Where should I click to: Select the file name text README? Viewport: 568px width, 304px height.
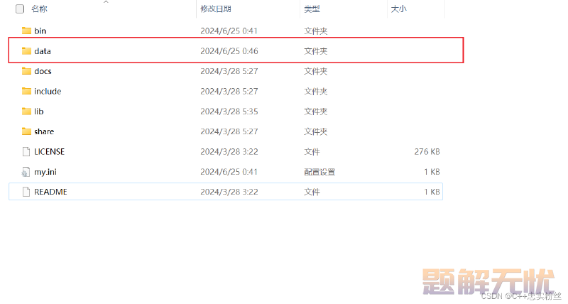[x=50, y=192]
